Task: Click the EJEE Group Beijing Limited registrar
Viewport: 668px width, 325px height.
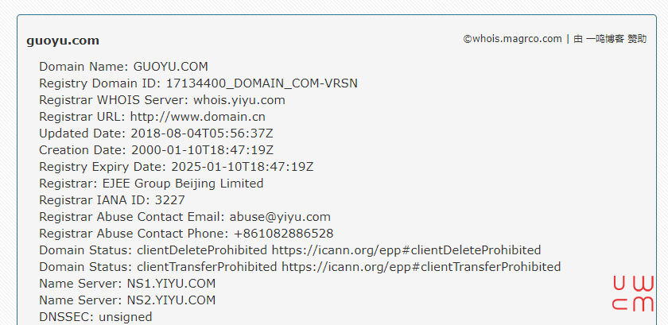Action: tap(183, 183)
